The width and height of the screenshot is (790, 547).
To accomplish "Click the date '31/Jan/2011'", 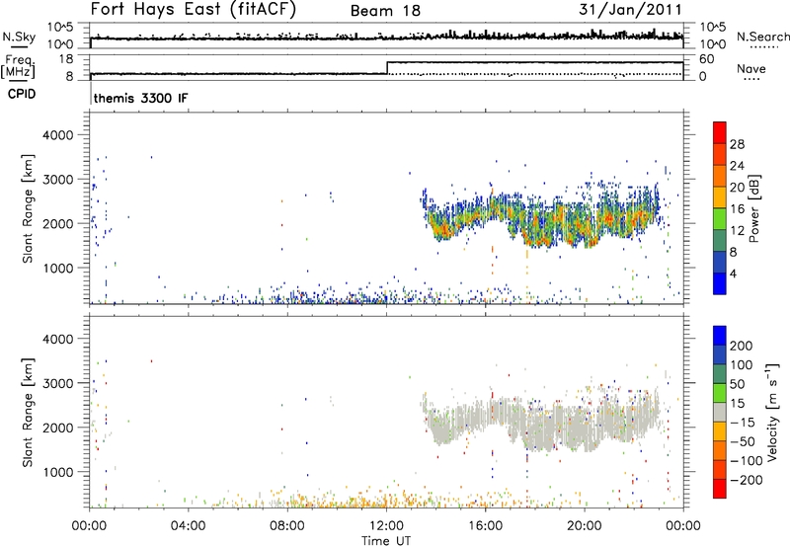I will [630, 9].
